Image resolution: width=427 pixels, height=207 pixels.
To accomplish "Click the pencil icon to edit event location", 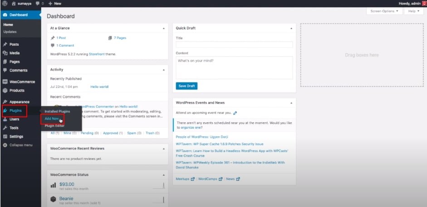I will (x=235, y=113).
